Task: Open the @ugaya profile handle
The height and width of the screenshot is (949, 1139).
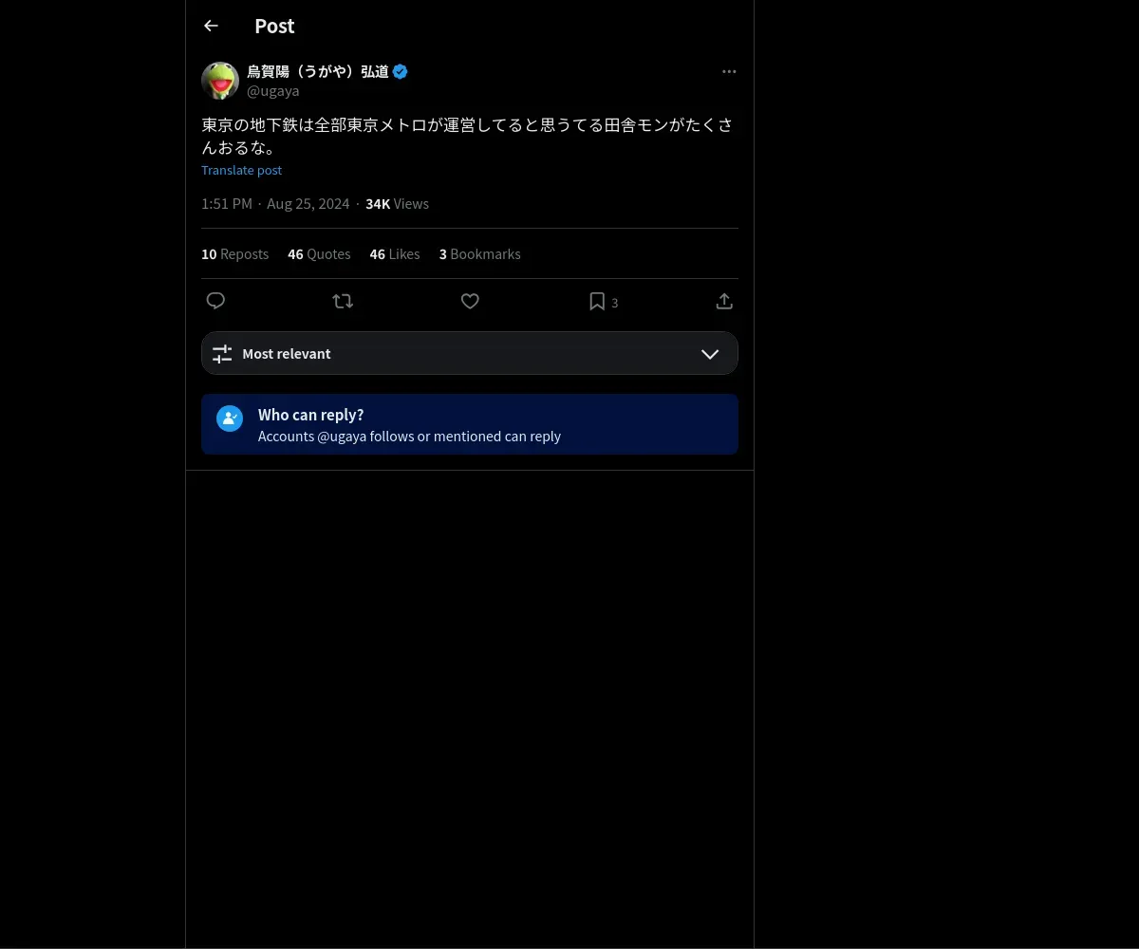Action: pyautogui.click(x=273, y=91)
